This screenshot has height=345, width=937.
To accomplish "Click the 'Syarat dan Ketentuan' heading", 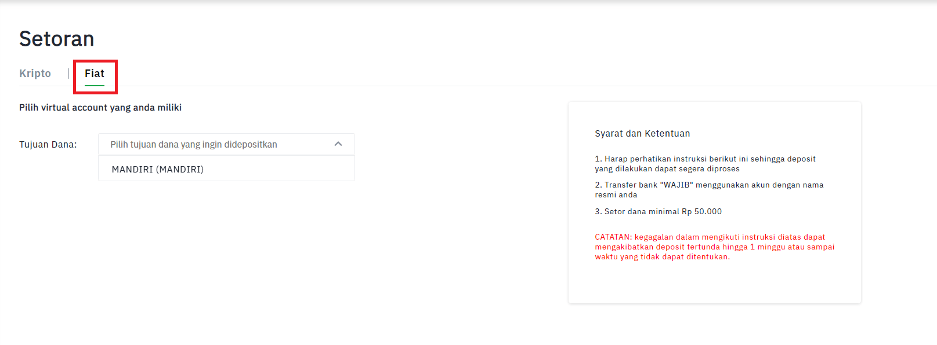I will 642,134.
